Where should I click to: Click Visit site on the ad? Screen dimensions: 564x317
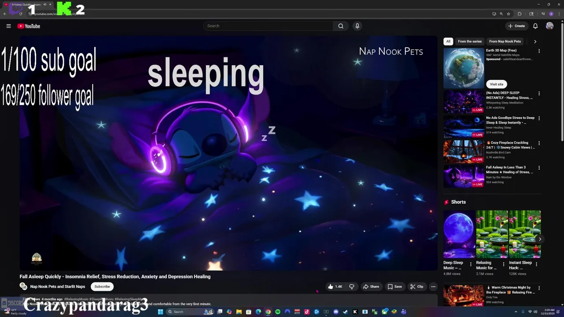pyautogui.click(x=497, y=84)
